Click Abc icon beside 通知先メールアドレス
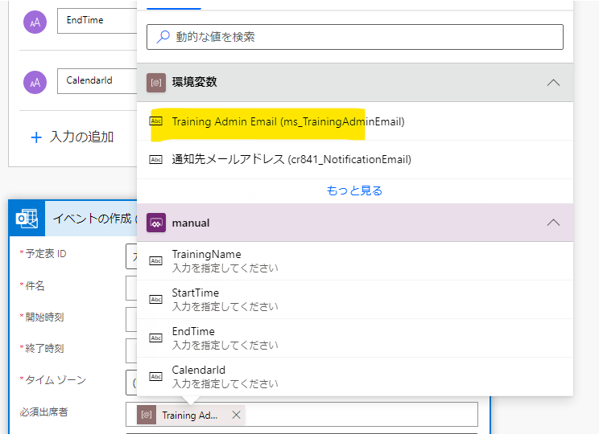This screenshot has width=599, height=434. [x=156, y=159]
